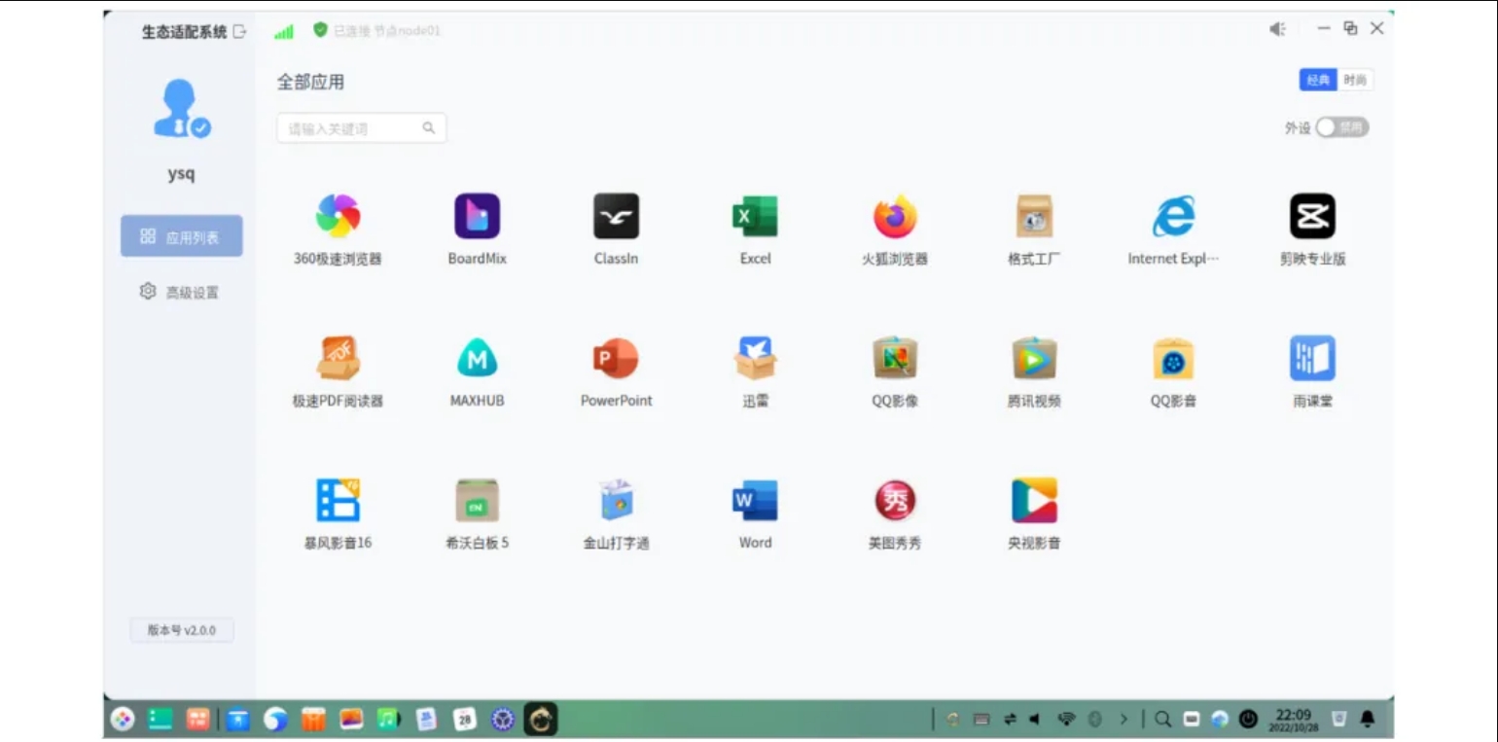Image resolution: width=1498 pixels, height=742 pixels.
Task: Launch 希沃白板 5
Action: click(x=477, y=500)
